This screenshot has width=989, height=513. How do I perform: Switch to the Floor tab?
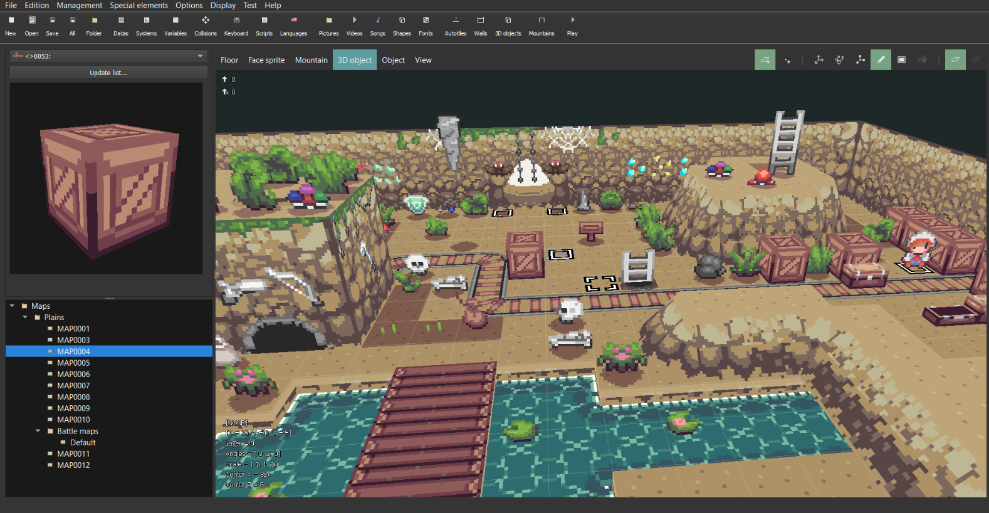tap(229, 60)
